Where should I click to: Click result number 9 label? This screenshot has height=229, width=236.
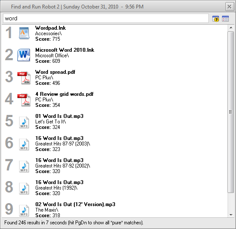click(9, 209)
